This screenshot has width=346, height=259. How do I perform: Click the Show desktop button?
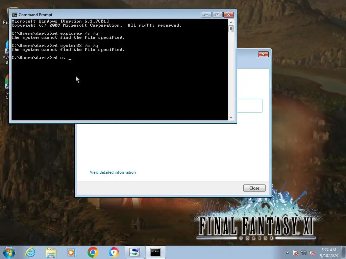[x=344, y=252]
